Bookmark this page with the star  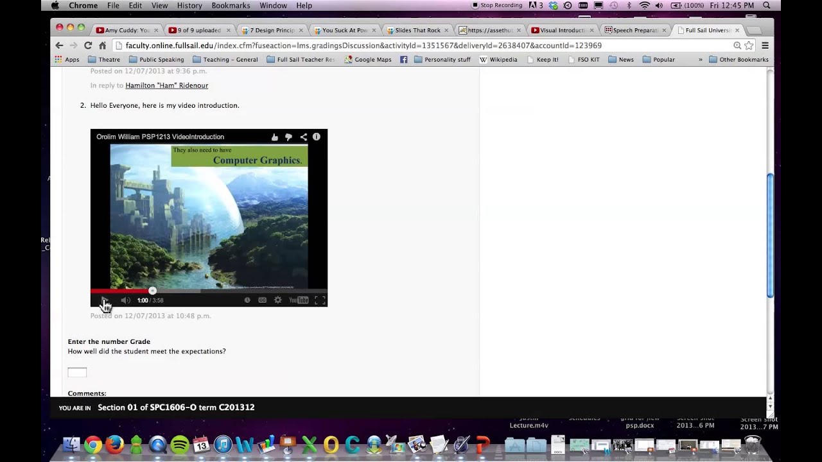pyautogui.click(x=749, y=46)
